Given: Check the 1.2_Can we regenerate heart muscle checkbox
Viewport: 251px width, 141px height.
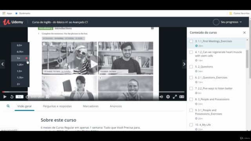Looking at the screenshot, I should [191, 52].
